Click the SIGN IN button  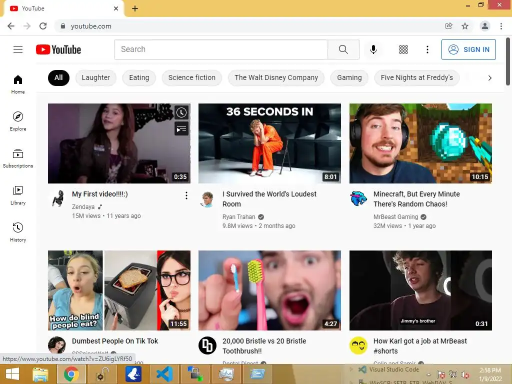468,49
